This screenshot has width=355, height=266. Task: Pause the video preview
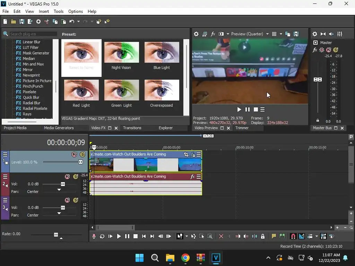(248, 109)
